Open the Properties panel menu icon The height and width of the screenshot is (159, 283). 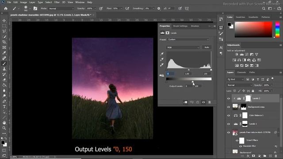[x=214, y=26]
